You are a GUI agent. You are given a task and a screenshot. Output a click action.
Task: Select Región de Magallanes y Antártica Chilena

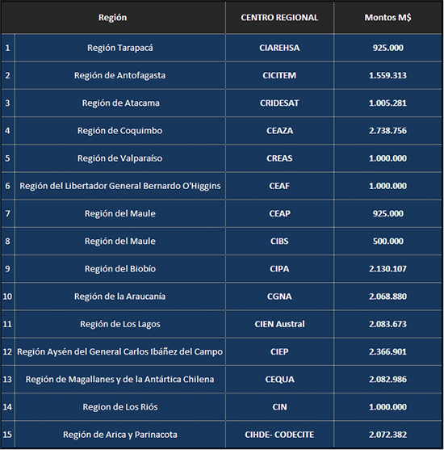coord(120,380)
